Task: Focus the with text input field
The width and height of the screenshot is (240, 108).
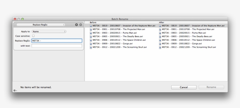Action: pyautogui.click(x=57, y=46)
